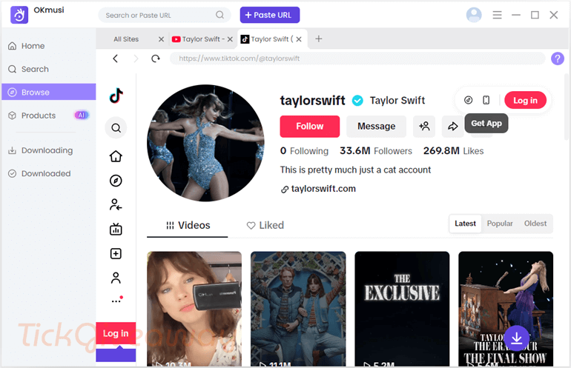Open TikTok profile person icon
This screenshot has width=571, height=368.
(116, 278)
